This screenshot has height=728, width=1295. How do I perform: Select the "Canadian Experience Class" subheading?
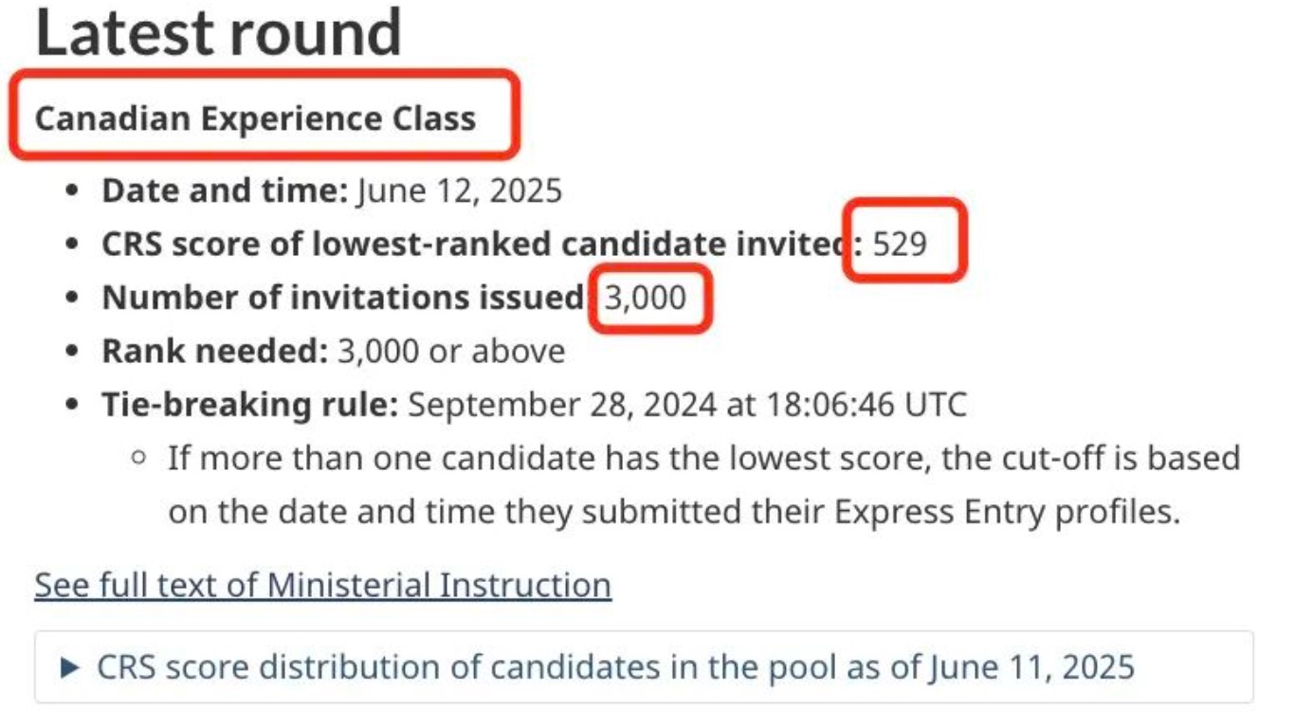point(255,119)
